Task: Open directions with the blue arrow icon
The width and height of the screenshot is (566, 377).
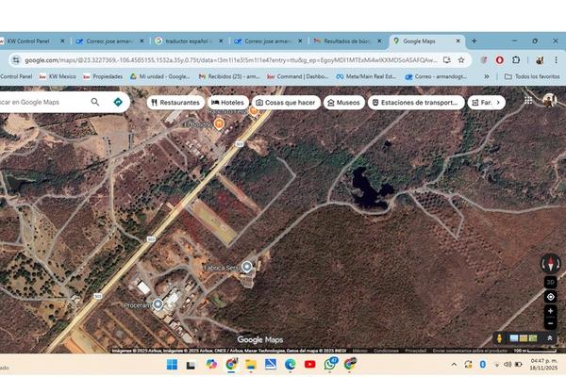Action: [118, 102]
